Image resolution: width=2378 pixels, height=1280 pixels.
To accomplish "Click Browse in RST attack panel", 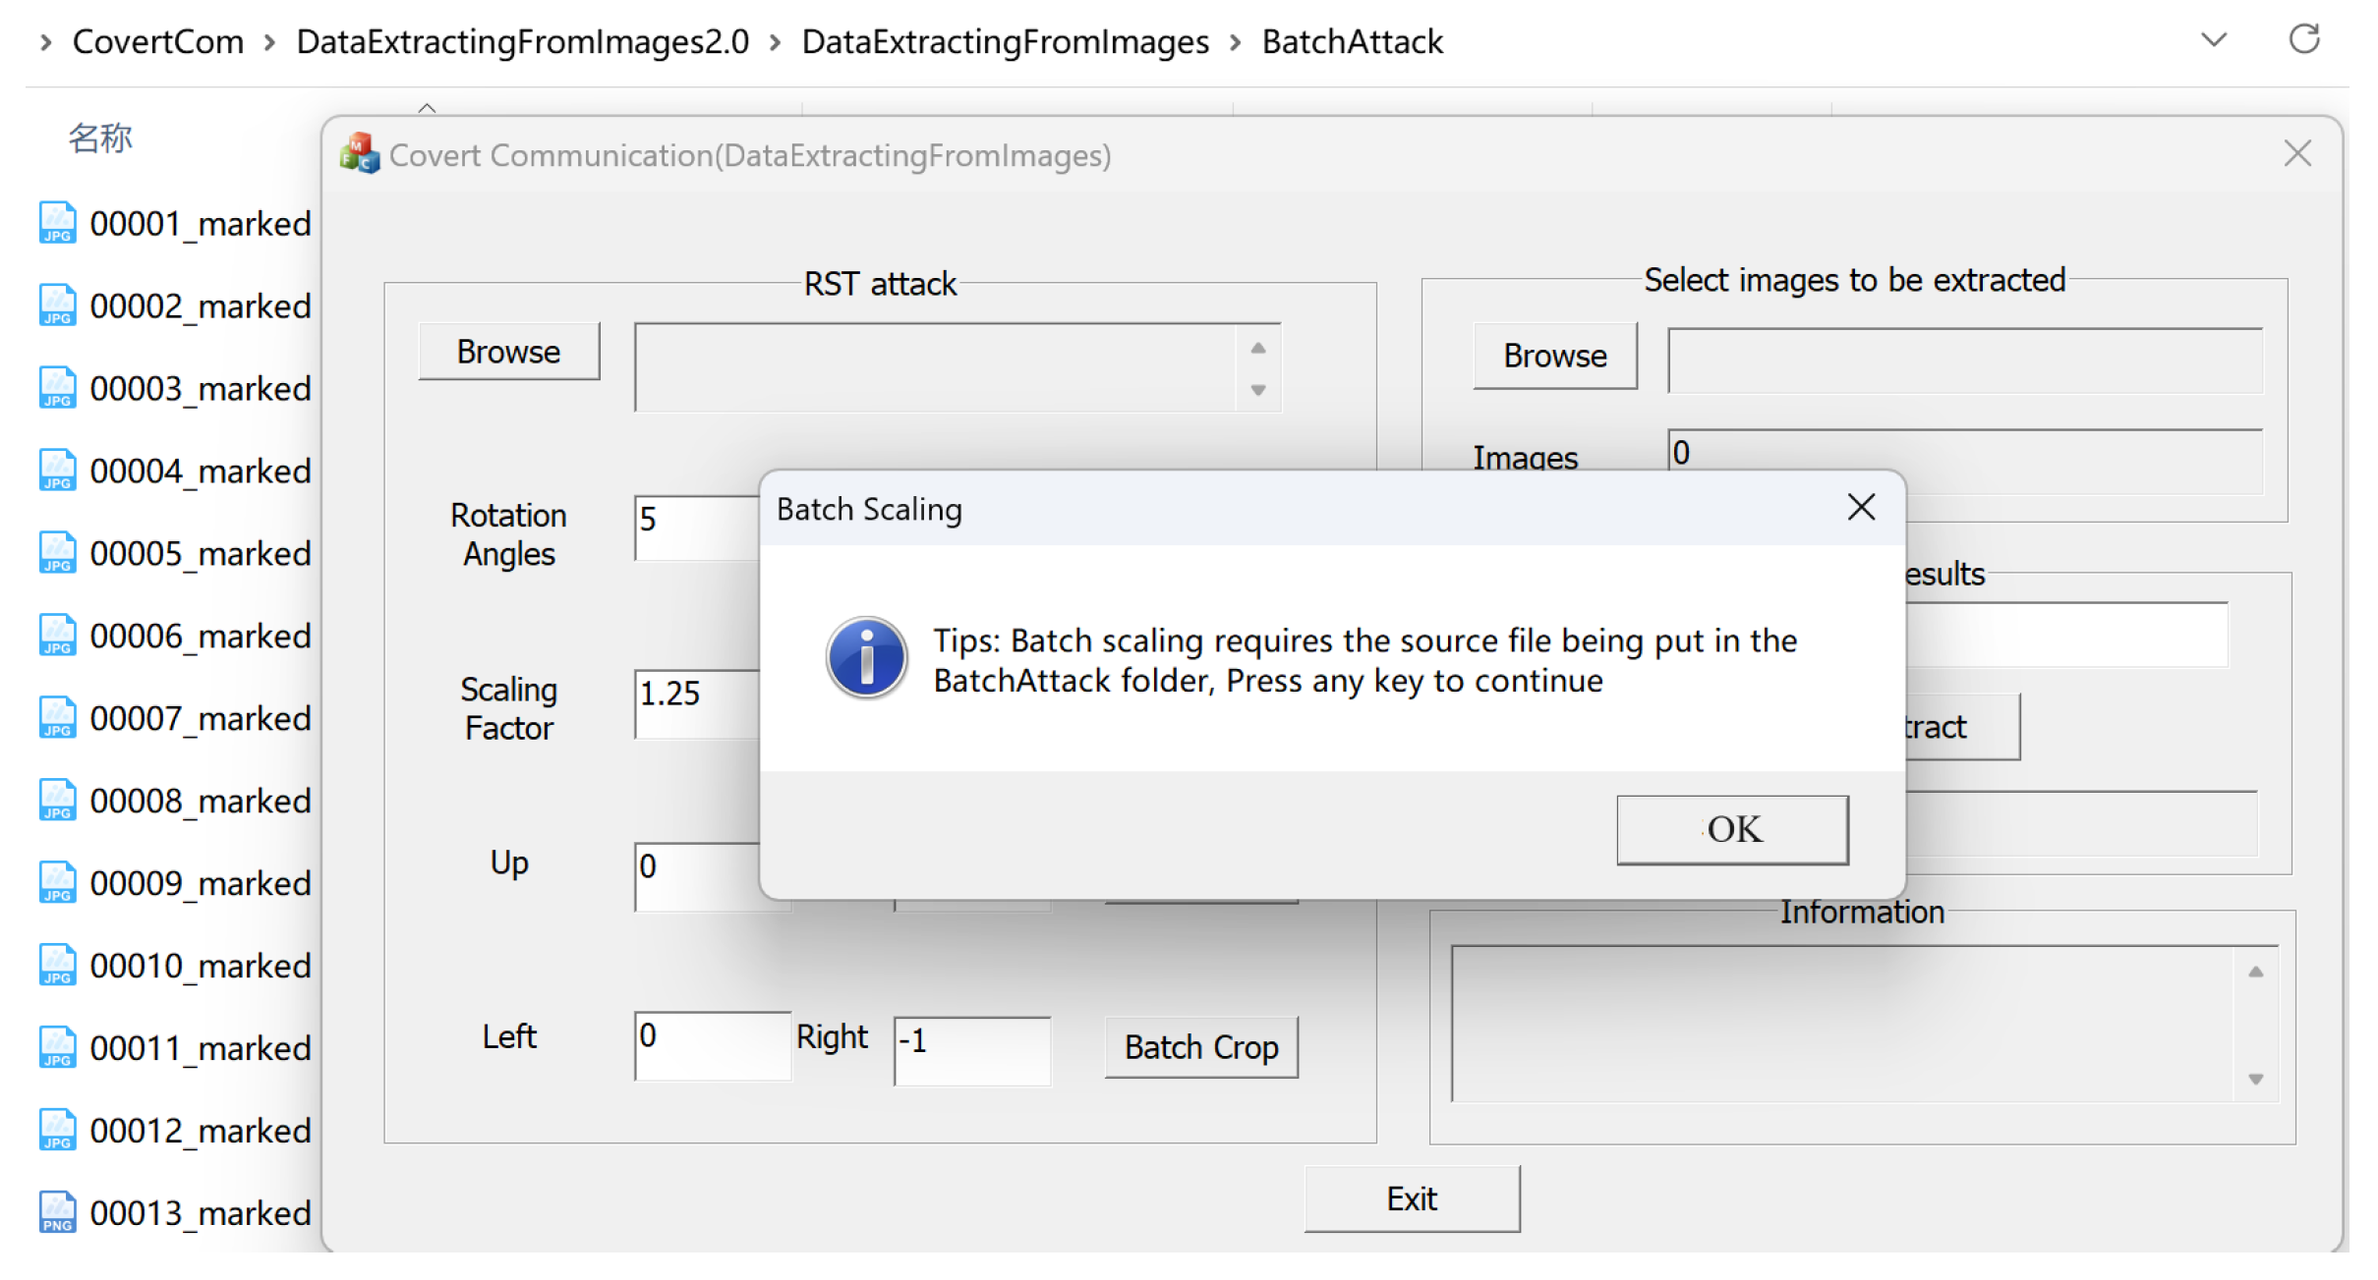I will (x=508, y=352).
